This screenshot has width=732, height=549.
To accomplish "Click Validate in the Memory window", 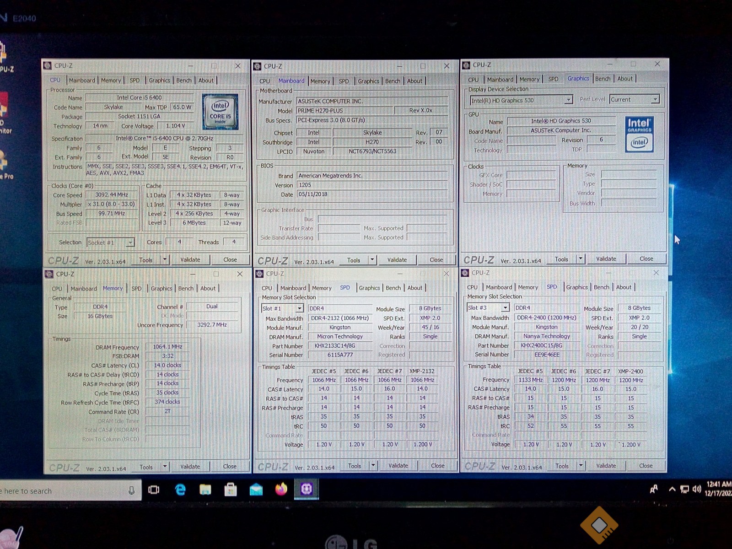I will click(190, 467).
